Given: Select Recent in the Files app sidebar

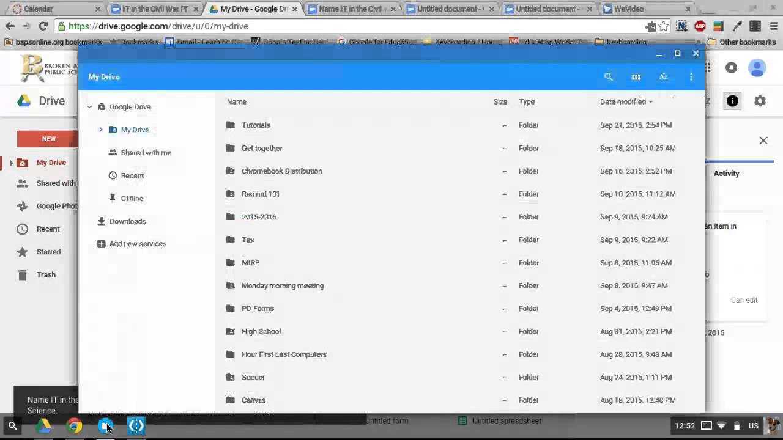Looking at the screenshot, I should tap(132, 175).
